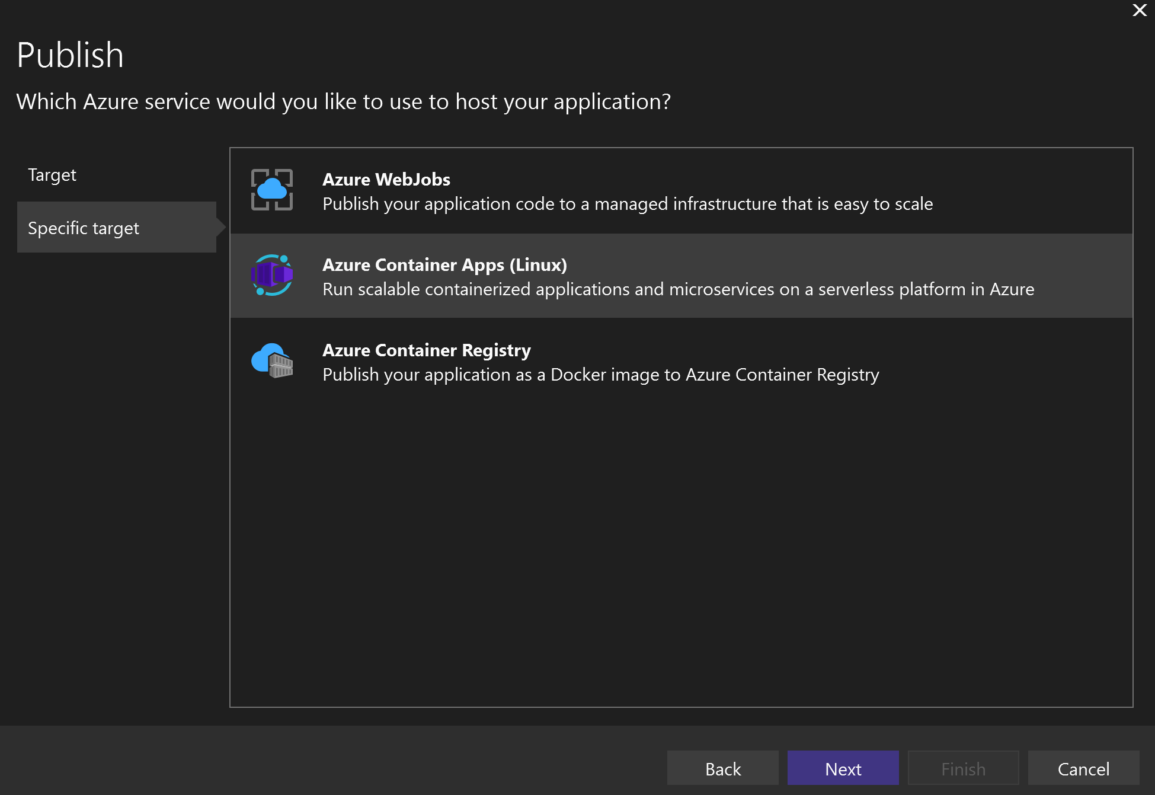Go to the Target step
Viewport: 1155px width, 795px height.
coord(52,175)
